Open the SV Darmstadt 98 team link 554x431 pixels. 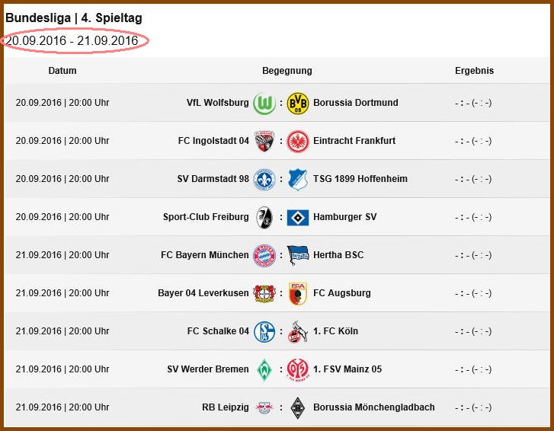(213, 179)
